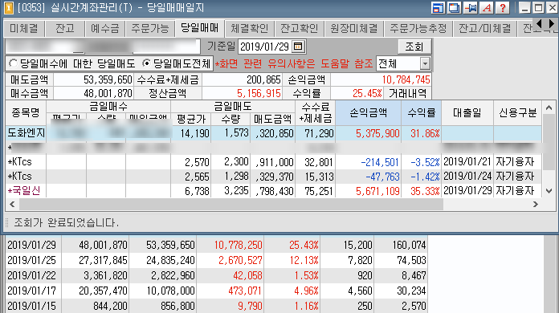
Task: Open the 주문가능추정 tab
Action: click(x=418, y=28)
